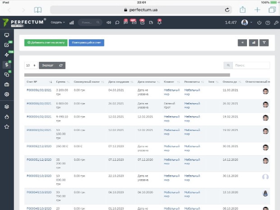The image size is (280, 210).
Task: Open the mail envelope icon in header
Action: click(x=134, y=22)
